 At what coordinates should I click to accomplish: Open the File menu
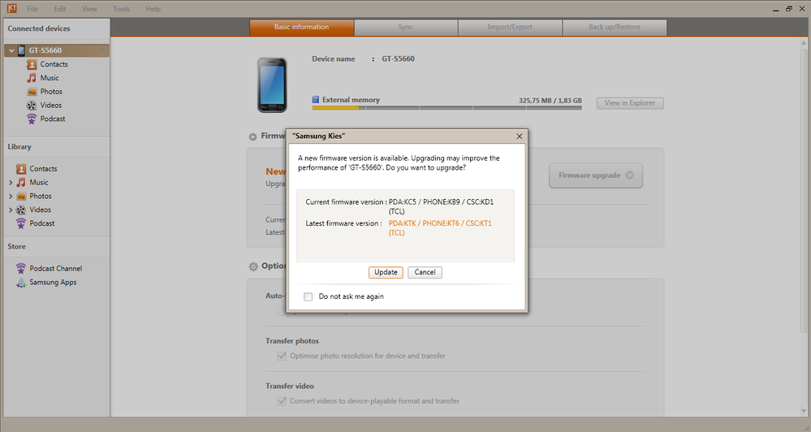32,9
